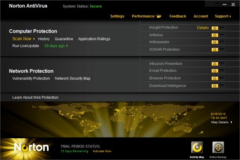
Task: Click the Norton logo
Action: [x=31, y=147]
